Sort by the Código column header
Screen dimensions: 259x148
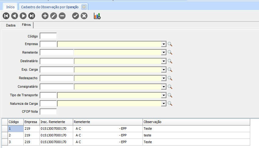pos(16,122)
